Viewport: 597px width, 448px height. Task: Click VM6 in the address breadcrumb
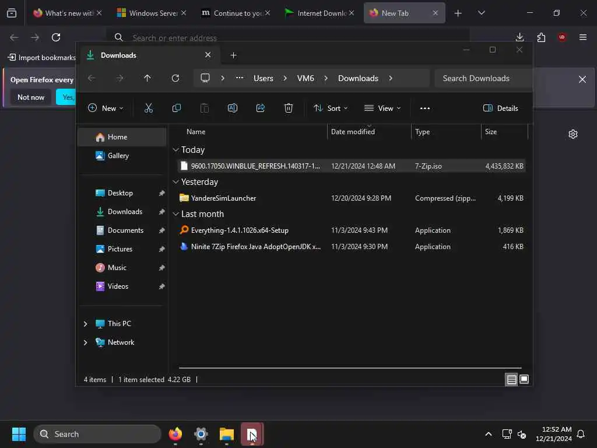point(305,78)
